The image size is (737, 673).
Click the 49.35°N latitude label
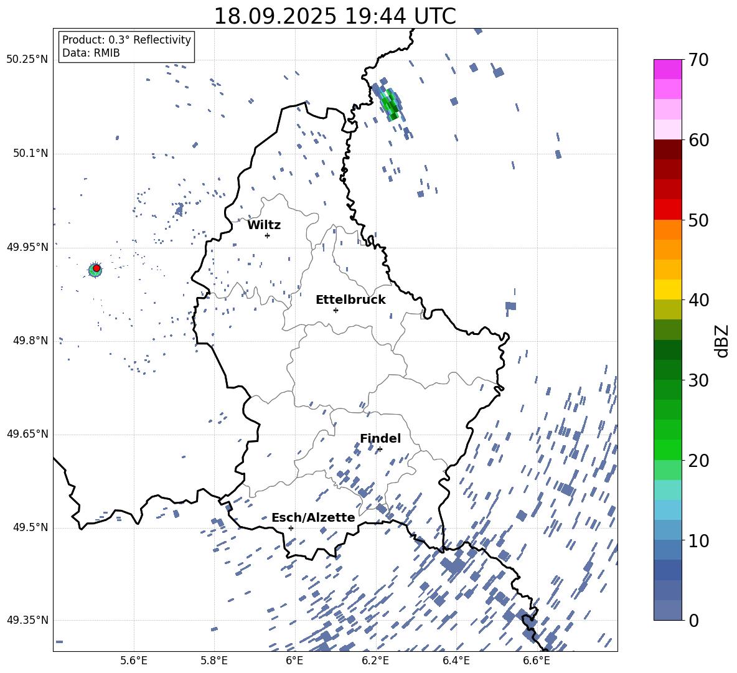(x=27, y=620)
